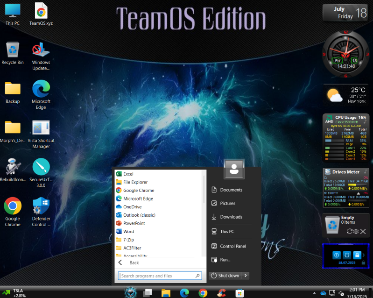This screenshot has width=373, height=298.
Task: Open Task View from the taskbar
Action: point(148,293)
